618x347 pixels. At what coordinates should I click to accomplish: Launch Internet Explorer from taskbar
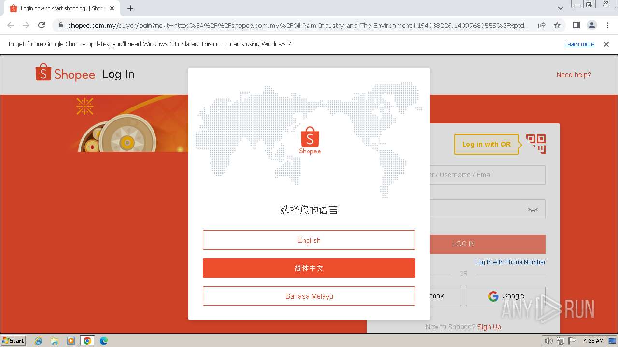(39, 341)
